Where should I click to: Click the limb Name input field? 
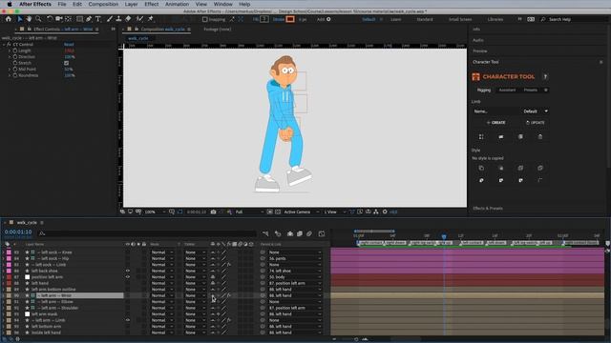(x=495, y=111)
